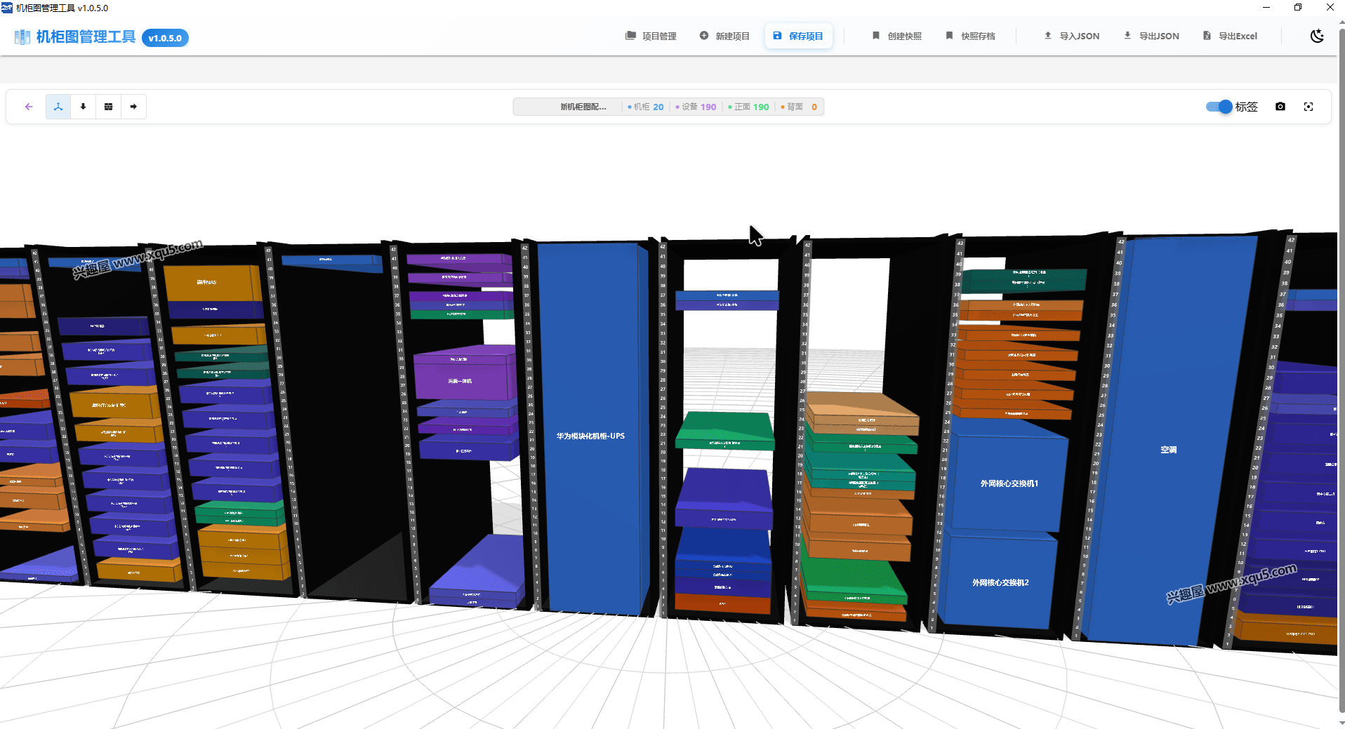Select the 外网核心交换机1 device block
Image resolution: width=1345 pixels, height=729 pixels.
pyautogui.click(x=1008, y=483)
